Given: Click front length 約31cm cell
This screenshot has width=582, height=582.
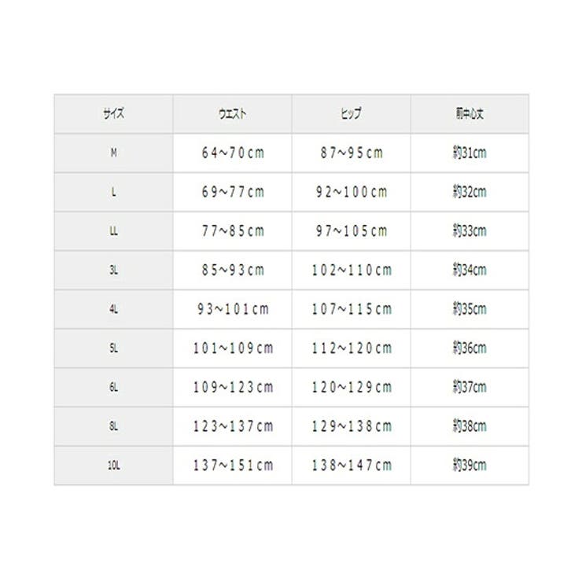Looking at the screenshot, I should coord(470,153).
